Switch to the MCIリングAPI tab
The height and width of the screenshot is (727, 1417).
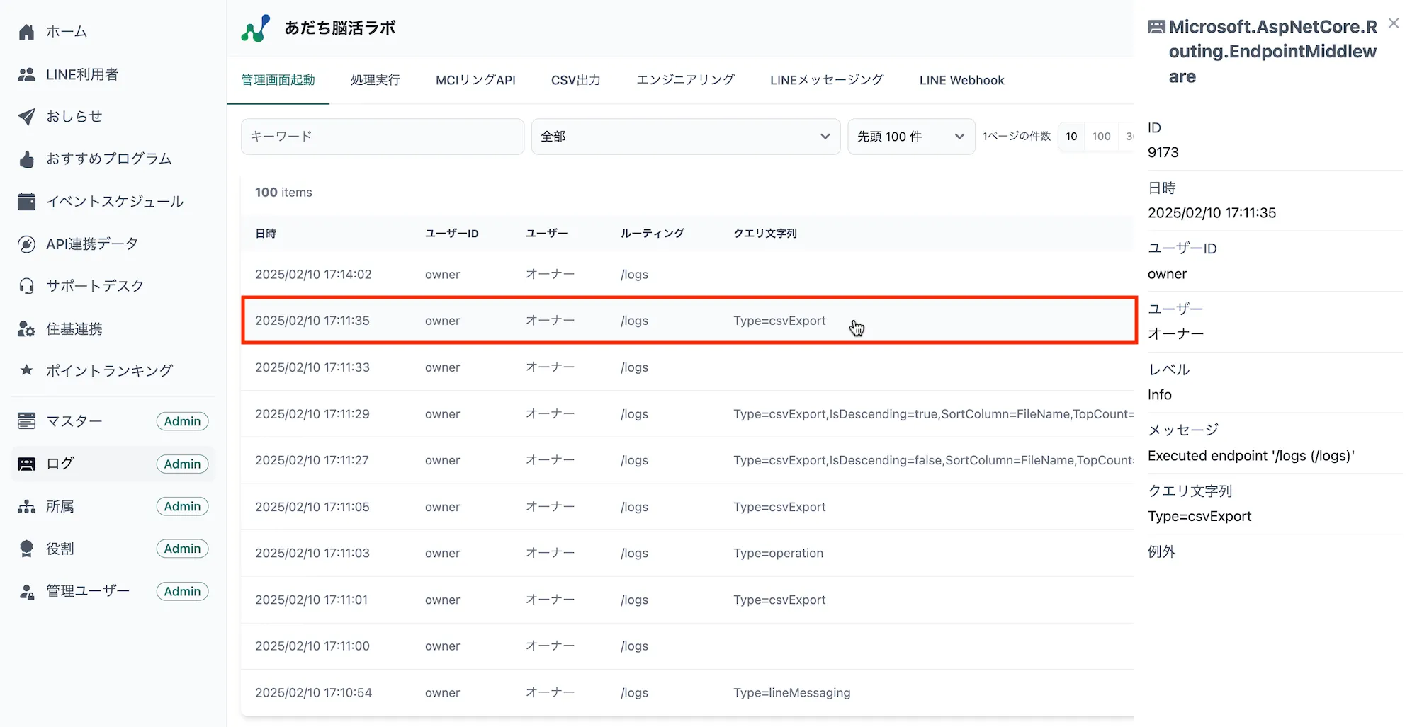(x=475, y=81)
